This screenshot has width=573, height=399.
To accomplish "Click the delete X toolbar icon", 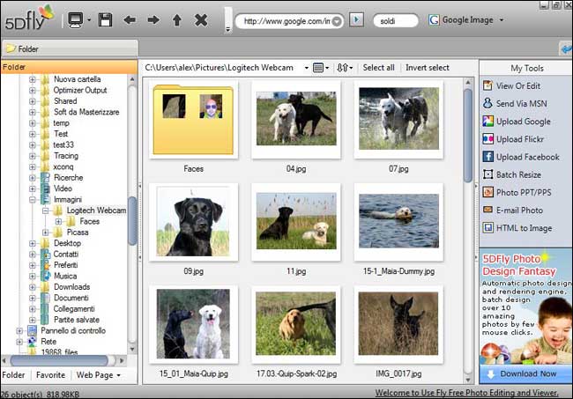I will pyautogui.click(x=201, y=19).
